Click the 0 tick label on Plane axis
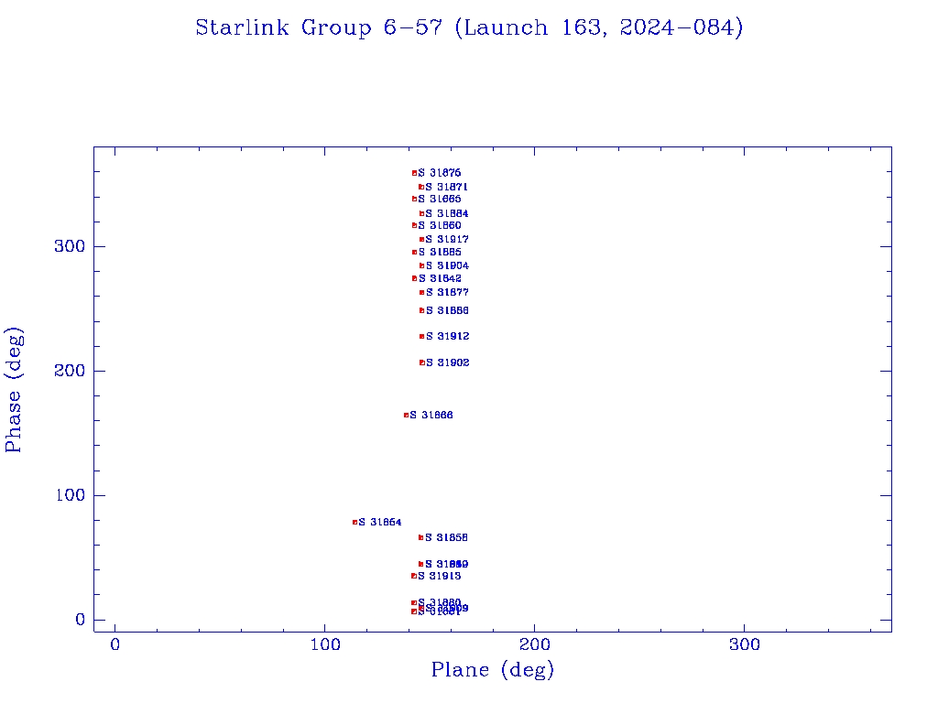The image size is (938, 703). (115, 644)
